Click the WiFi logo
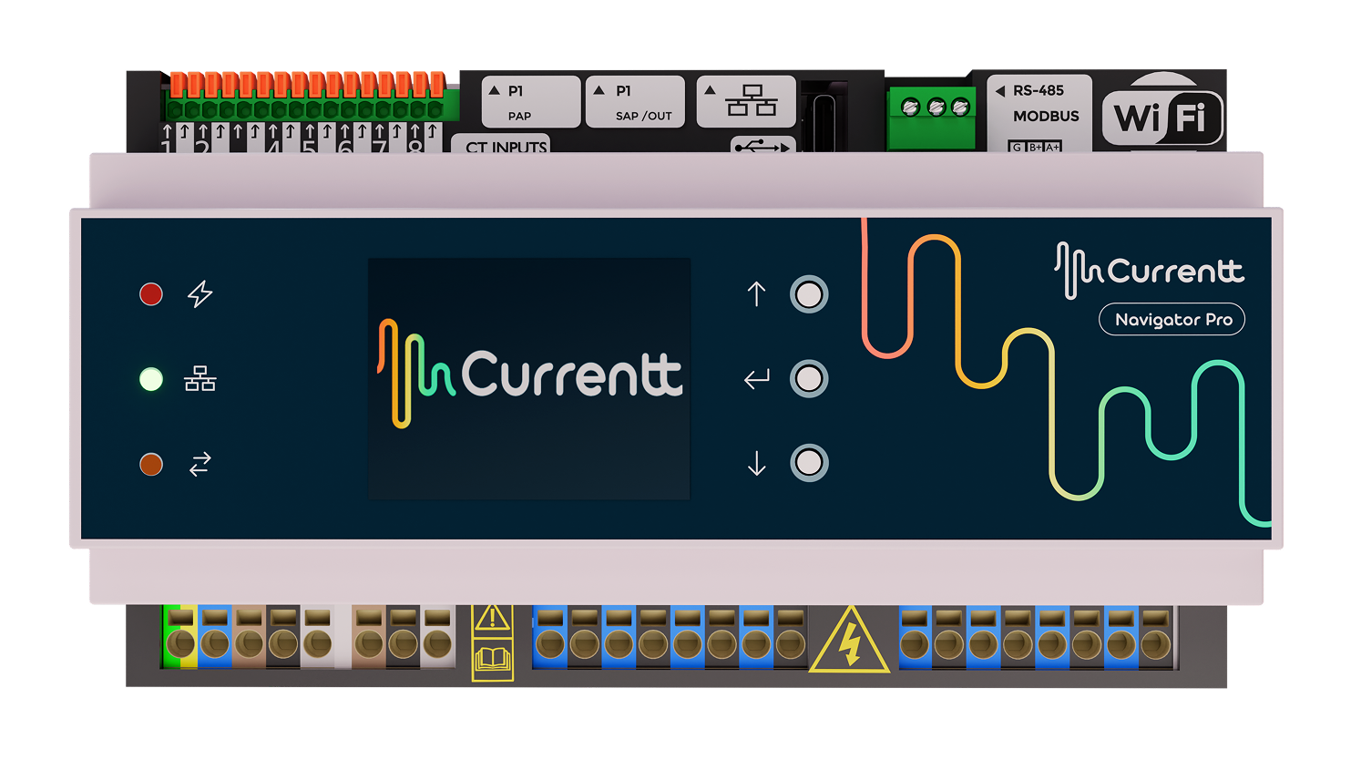This screenshot has height=760, width=1361. [1161, 118]
